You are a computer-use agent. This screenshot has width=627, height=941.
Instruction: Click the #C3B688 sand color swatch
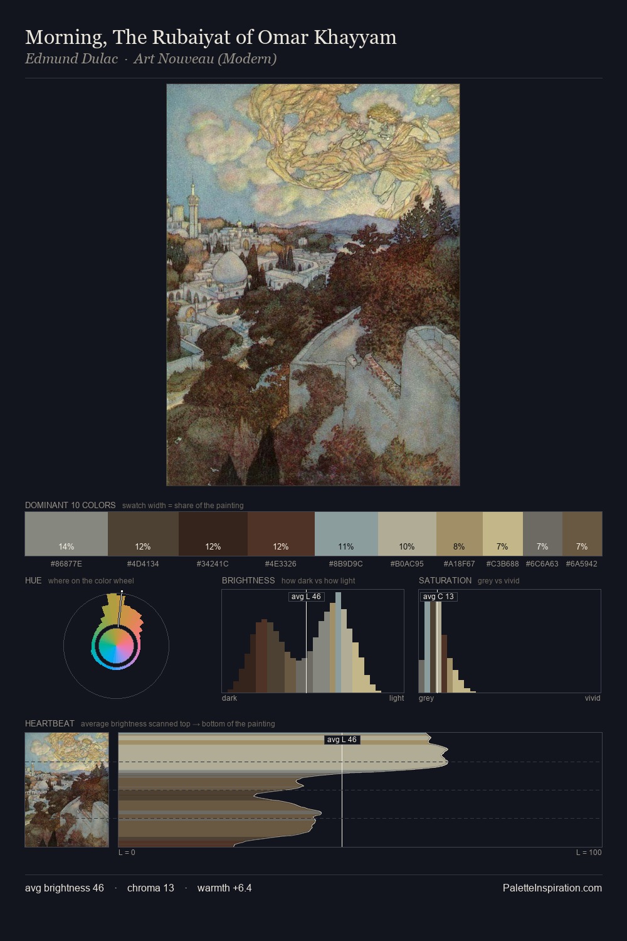[x=503, y=534]
